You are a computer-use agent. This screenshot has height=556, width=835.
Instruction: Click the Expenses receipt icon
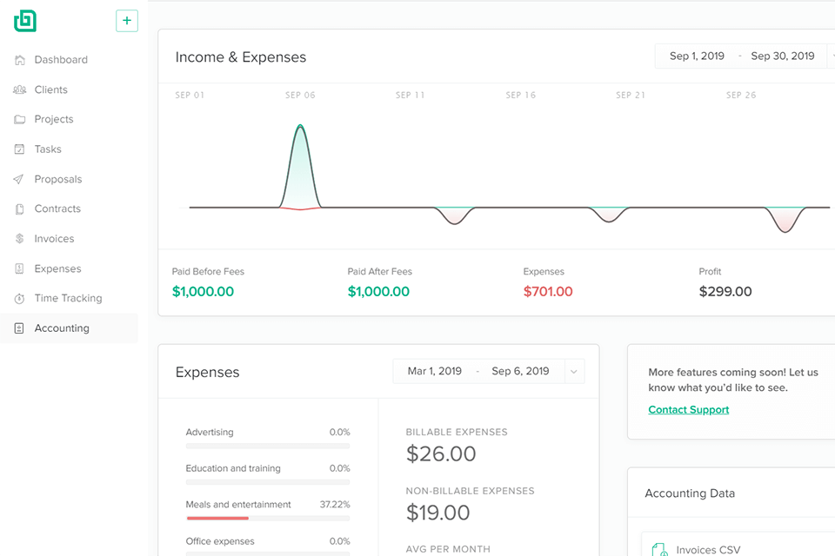click(20, 268)
